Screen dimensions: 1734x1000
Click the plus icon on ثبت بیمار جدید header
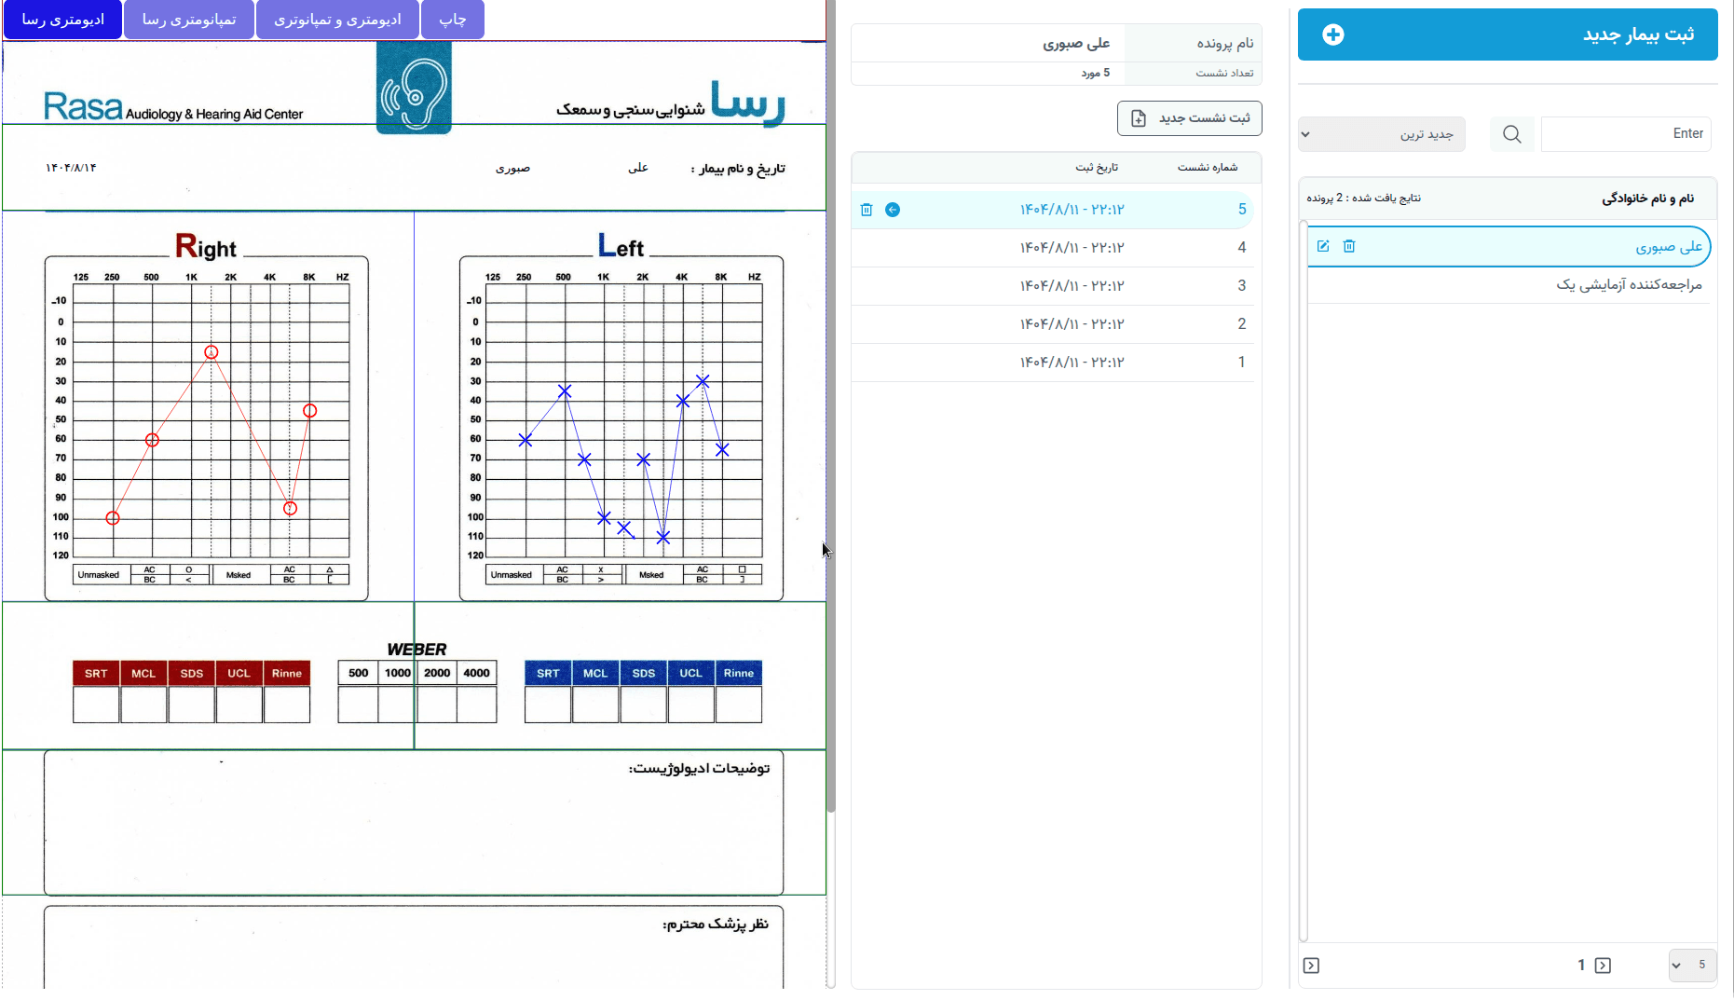pyautogui.click(x=1333, y=34)
